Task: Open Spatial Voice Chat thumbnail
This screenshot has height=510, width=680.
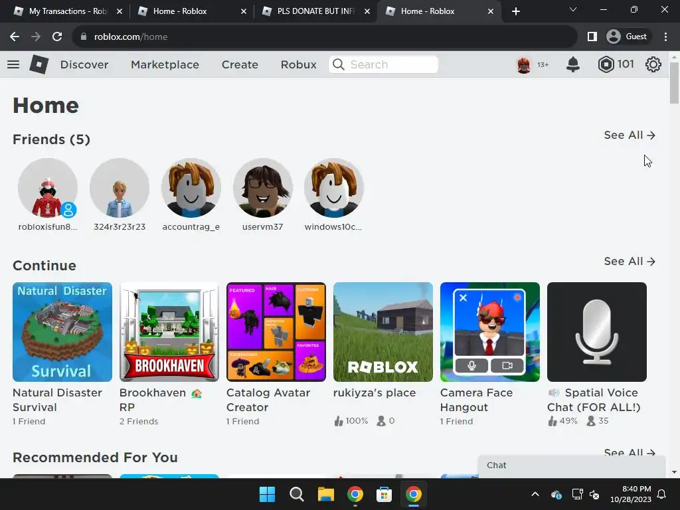Action: click(x=597, y=332)
